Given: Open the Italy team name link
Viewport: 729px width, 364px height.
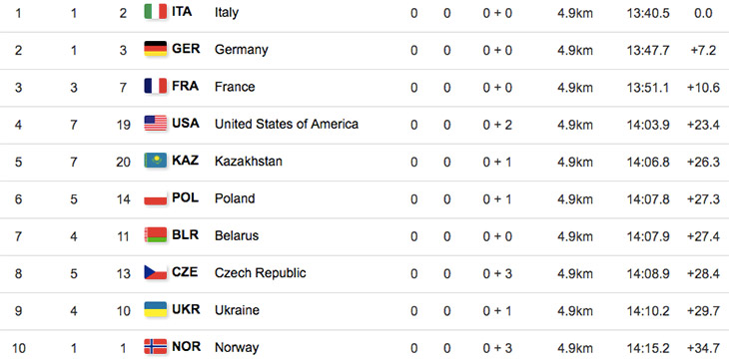Looking at the screenshot, I should pyautogui.click(x=227, y=13).
